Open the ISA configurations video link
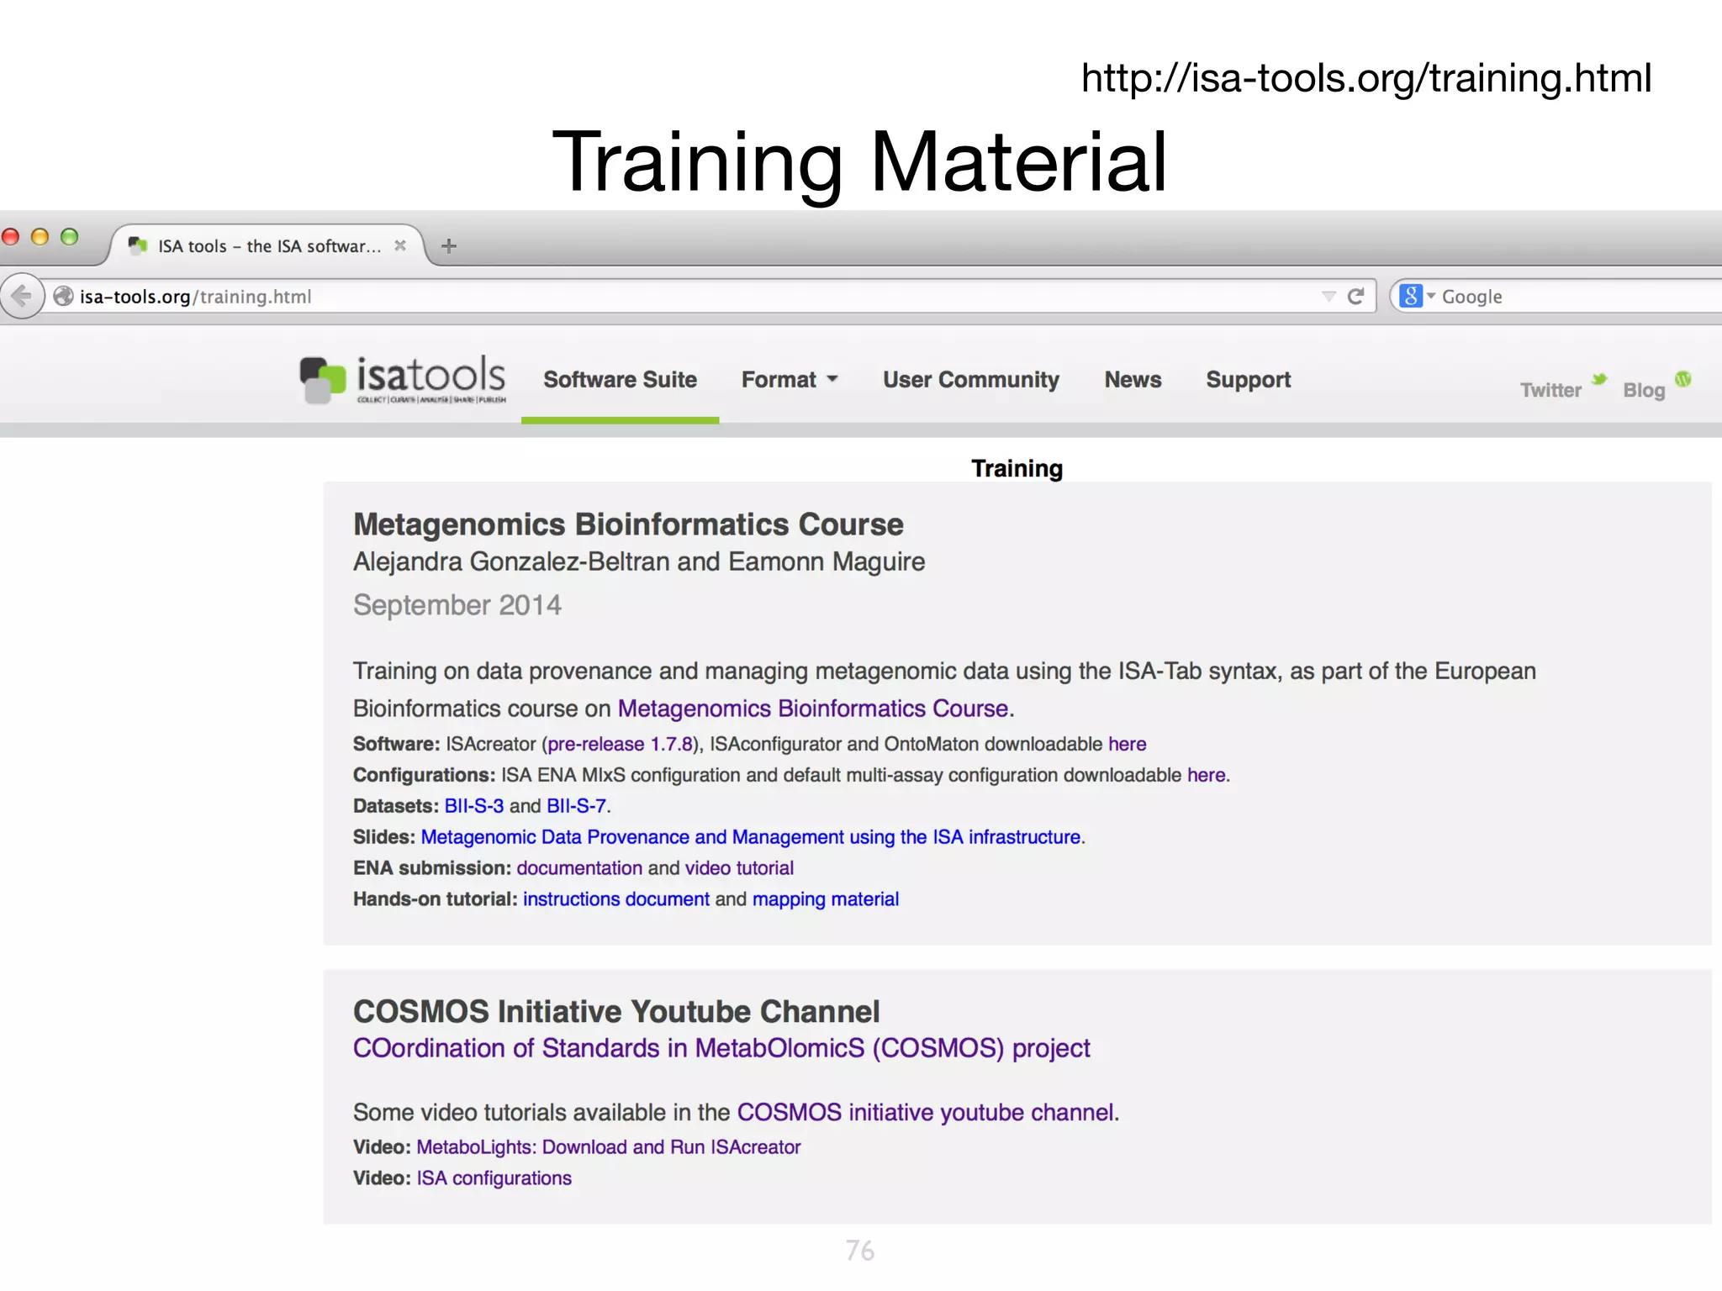This screenshot has width=1722, height=1291. pyautogui.click(x=494, y=1178)
